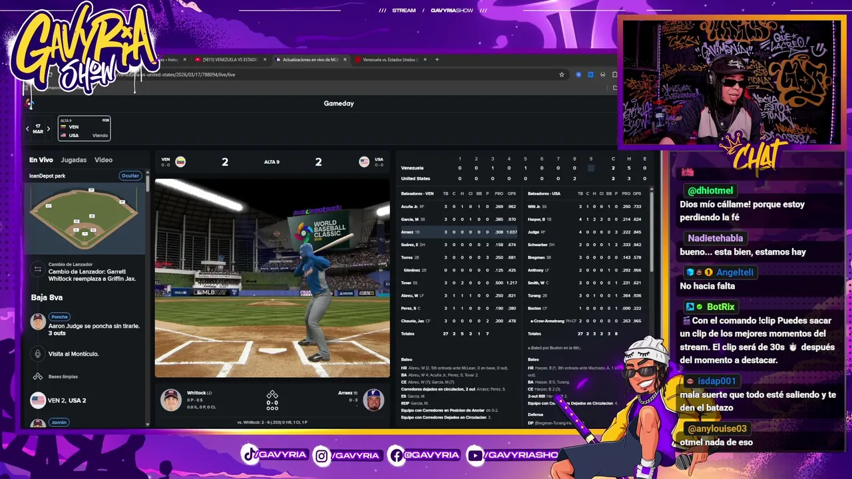The width and height of the screenshot is (852, 479).
Task: Open the En Vivo tab
Action: 41,160
